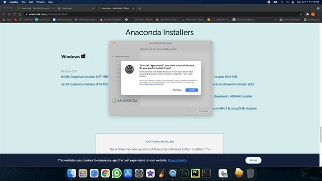This screenshot has height=181, width=322.
Task: Open the Edit menu
Action: [x=31, y=2]
